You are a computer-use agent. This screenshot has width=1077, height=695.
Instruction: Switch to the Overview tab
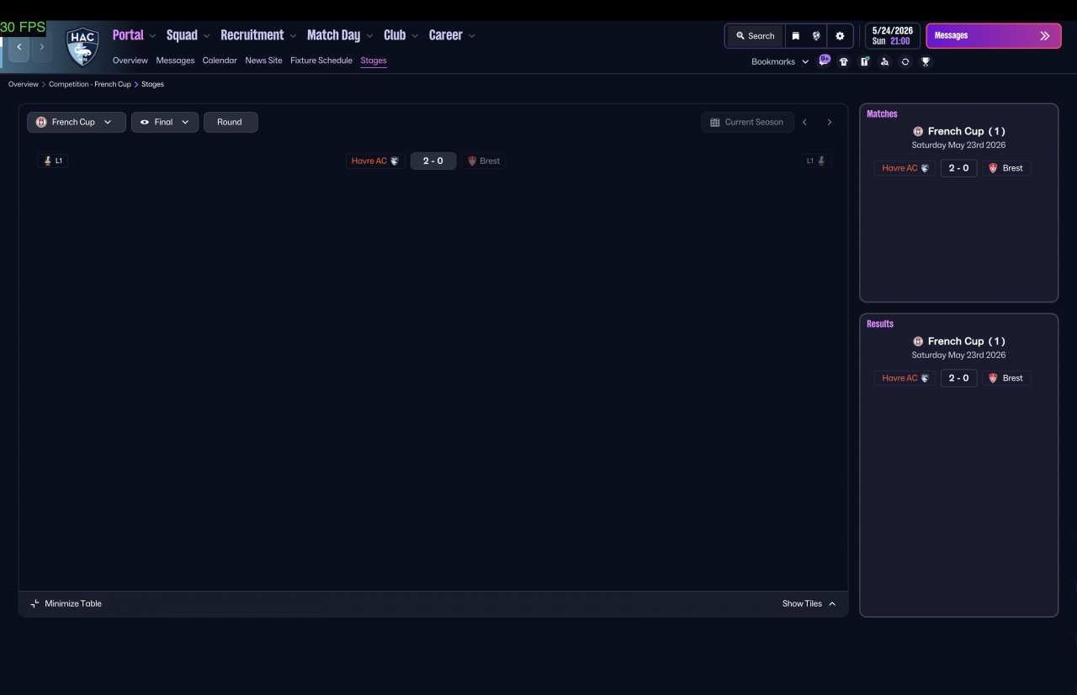click(x=130, y=61)
